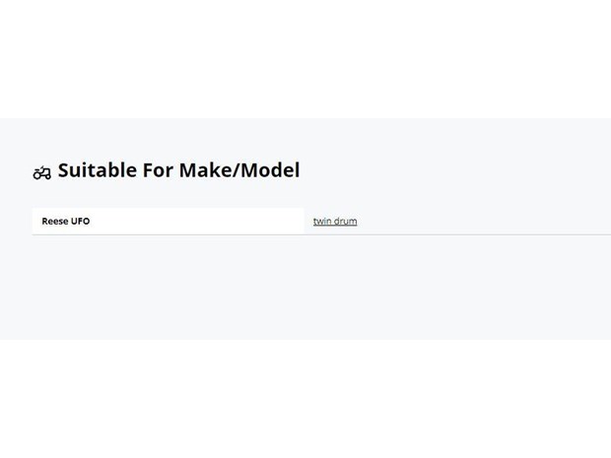611x458 pixels.
Task: Select the motorcycle glyph in the section header
Action: point(42,172)
